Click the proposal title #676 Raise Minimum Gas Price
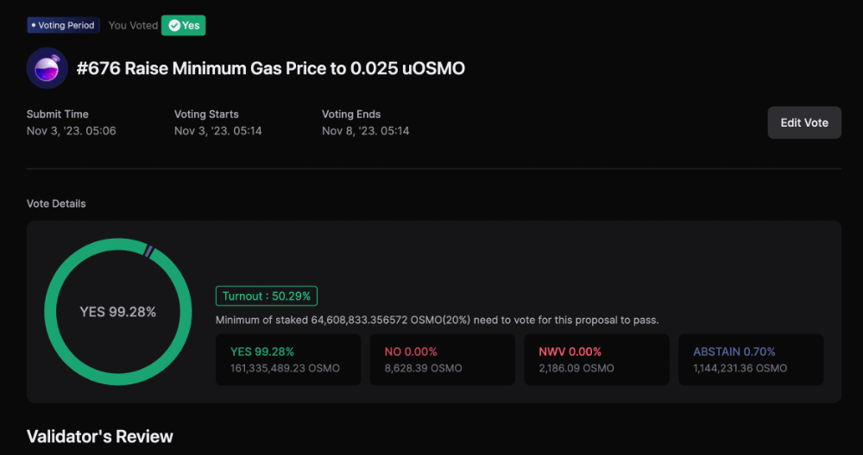Viewport: 863px width, 455px height. (270, 69)
